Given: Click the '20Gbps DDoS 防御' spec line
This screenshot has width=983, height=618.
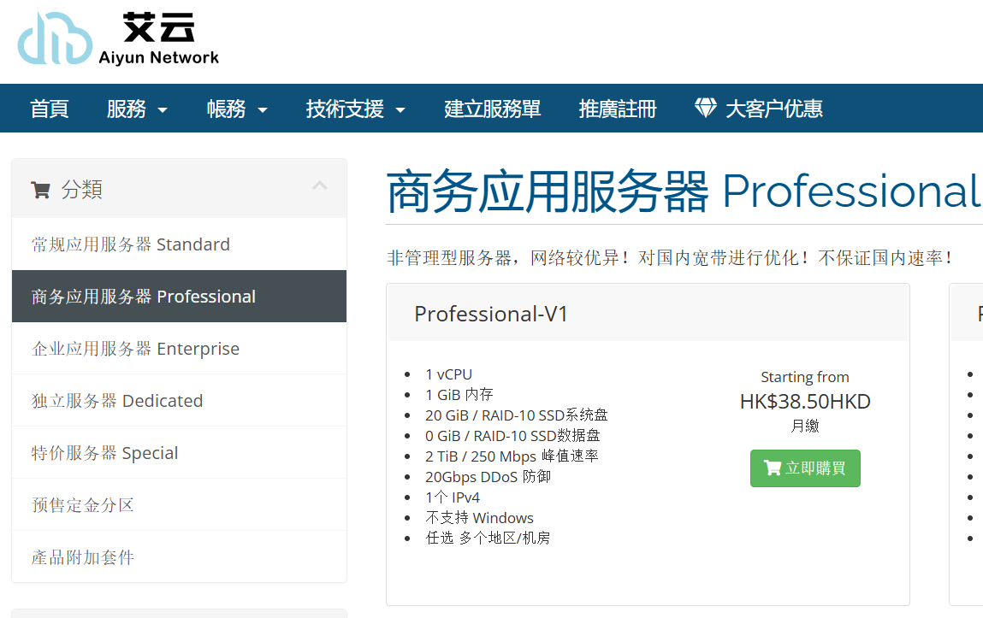Looking at the screenshot, I should coord(488,476).
